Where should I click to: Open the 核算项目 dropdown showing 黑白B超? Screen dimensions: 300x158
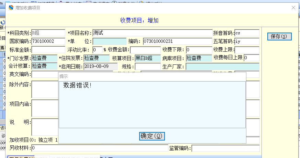pyautogui.click(x=148, y=58)
